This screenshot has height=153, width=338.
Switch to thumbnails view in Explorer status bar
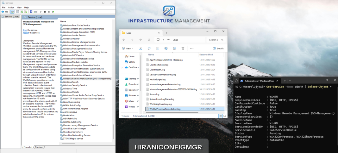[224, 116]
